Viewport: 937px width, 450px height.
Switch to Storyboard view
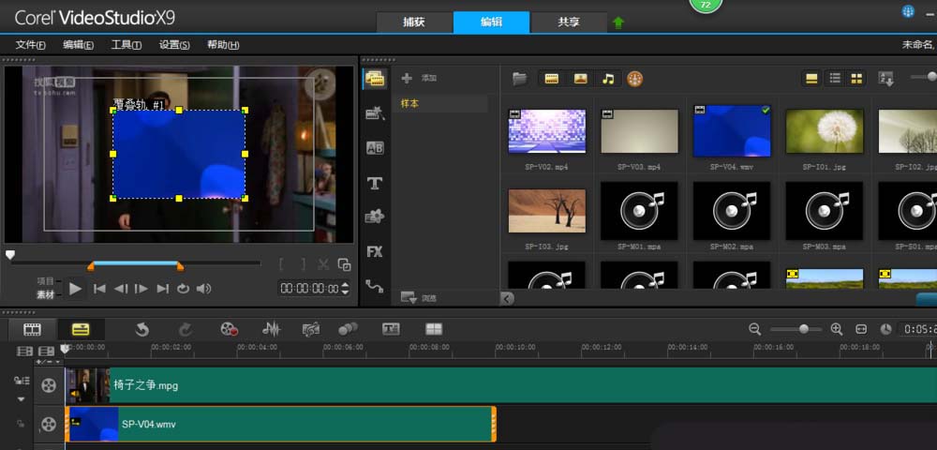coord(32,329)
